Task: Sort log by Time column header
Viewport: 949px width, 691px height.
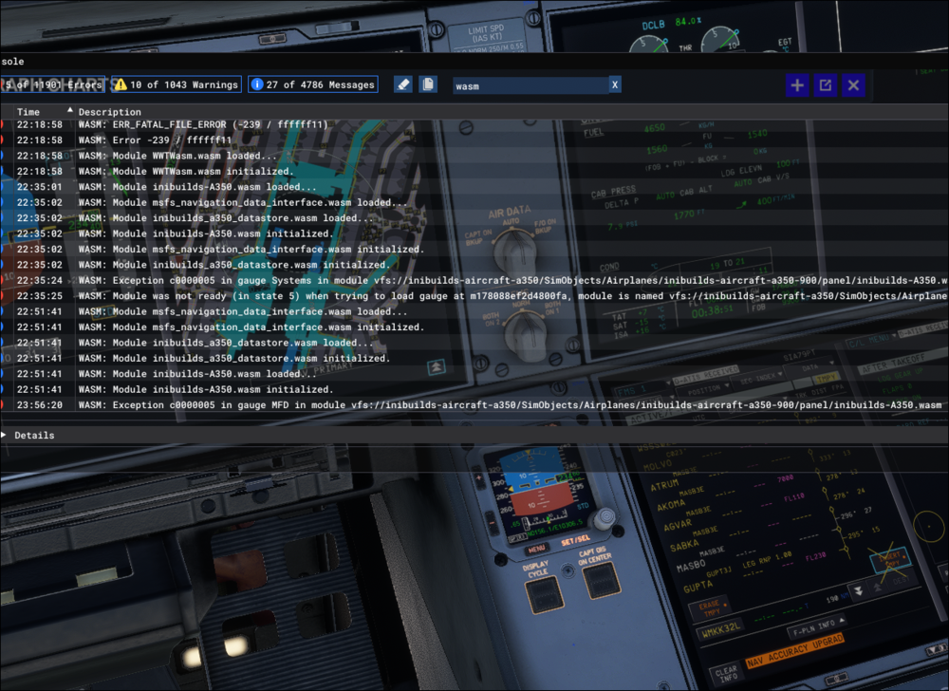Action: coord(28,112)
